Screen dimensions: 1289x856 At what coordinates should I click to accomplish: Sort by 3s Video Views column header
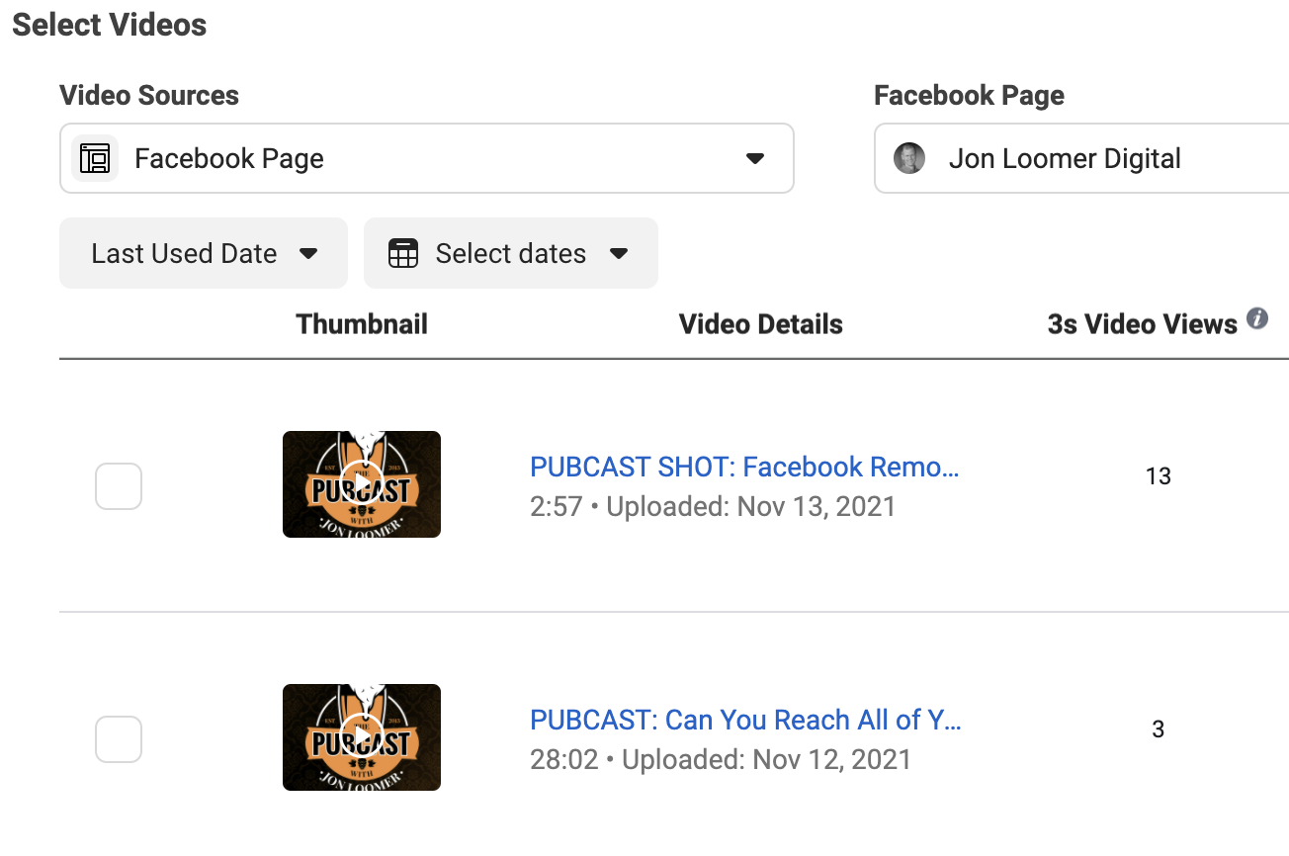[1143, 324]
